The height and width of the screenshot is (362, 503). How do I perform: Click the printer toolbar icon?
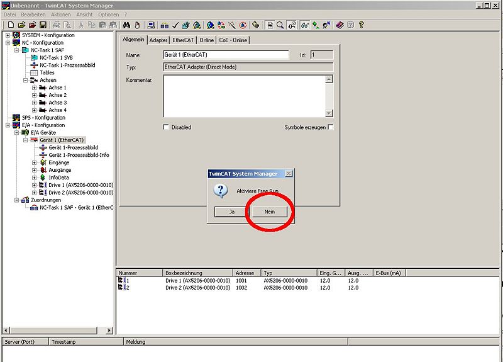(x=57, y=25)
